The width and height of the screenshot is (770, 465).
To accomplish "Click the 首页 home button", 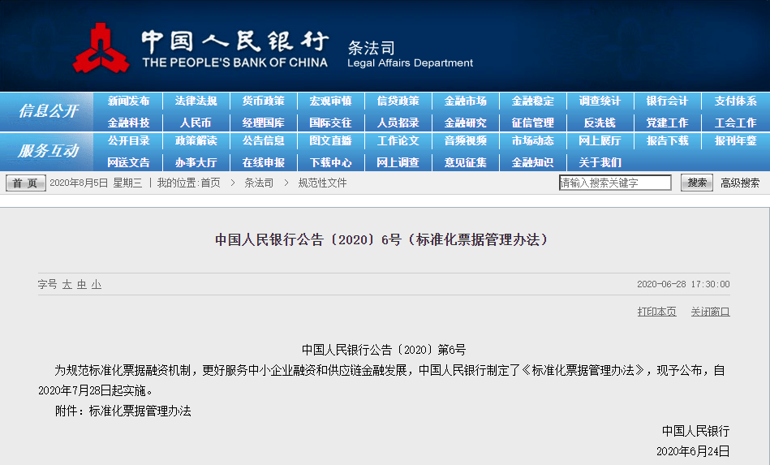I will 25,183.
